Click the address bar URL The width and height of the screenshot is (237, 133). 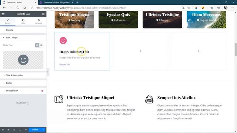pyautogui.click(x=81, y=8)
